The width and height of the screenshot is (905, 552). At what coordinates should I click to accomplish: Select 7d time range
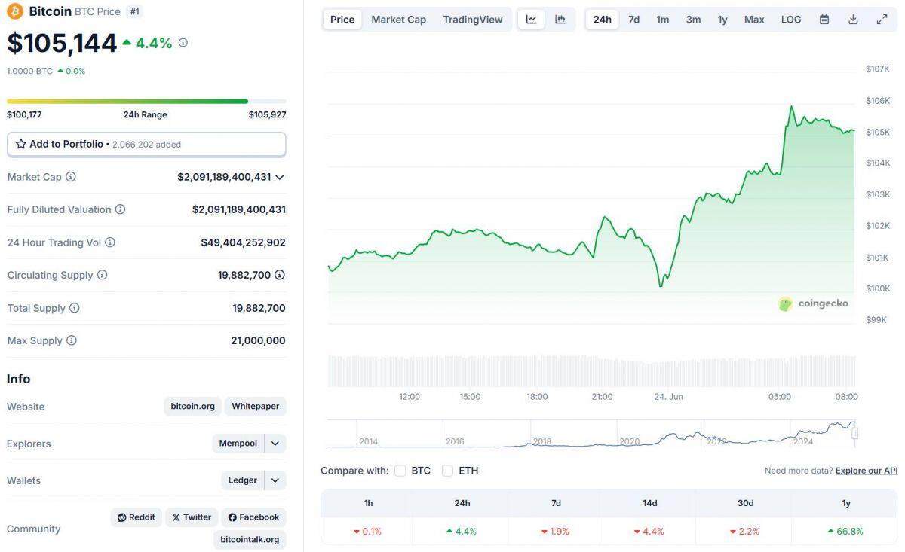tap(634, 20)
